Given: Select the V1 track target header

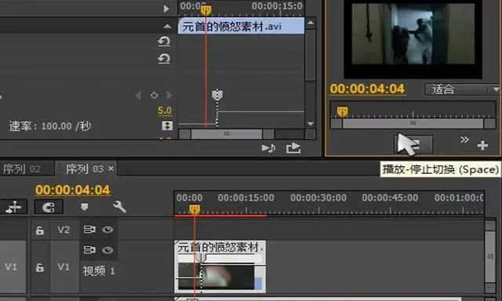Looking at the screenshot, I should click(64, 267).
